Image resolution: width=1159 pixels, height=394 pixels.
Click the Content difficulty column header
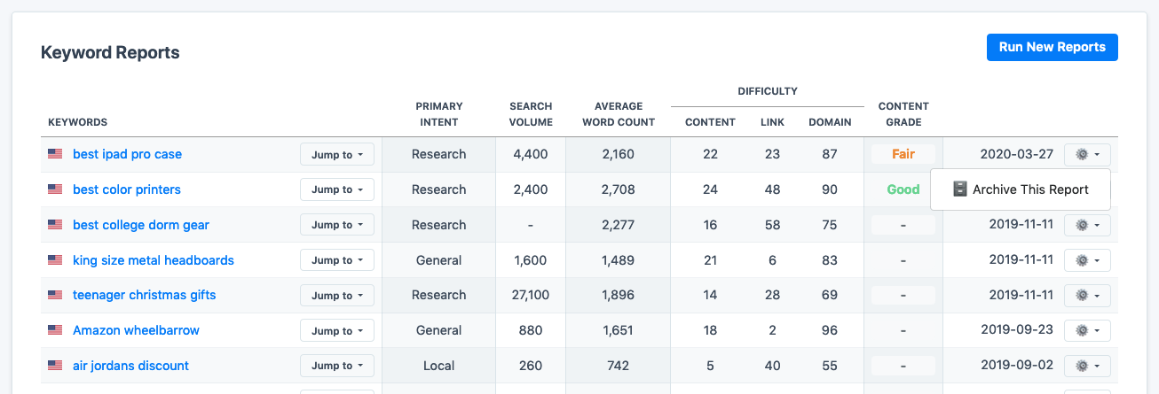(710, 122)
